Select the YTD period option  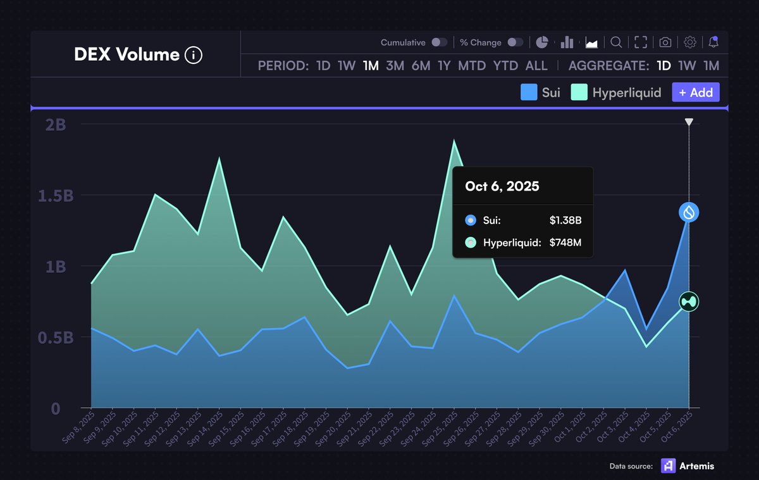(x=505, y=66)
